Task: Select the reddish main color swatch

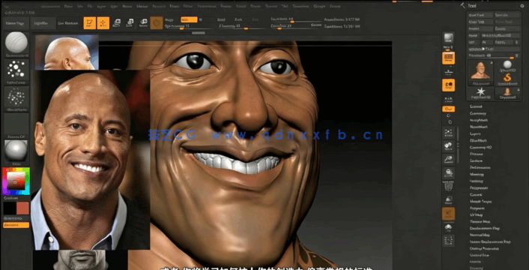Action: (x=23, y=208)
